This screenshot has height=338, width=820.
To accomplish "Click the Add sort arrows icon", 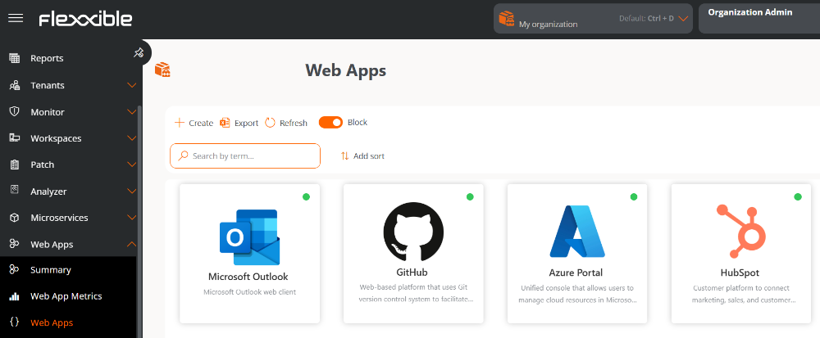I will (344, 156).
